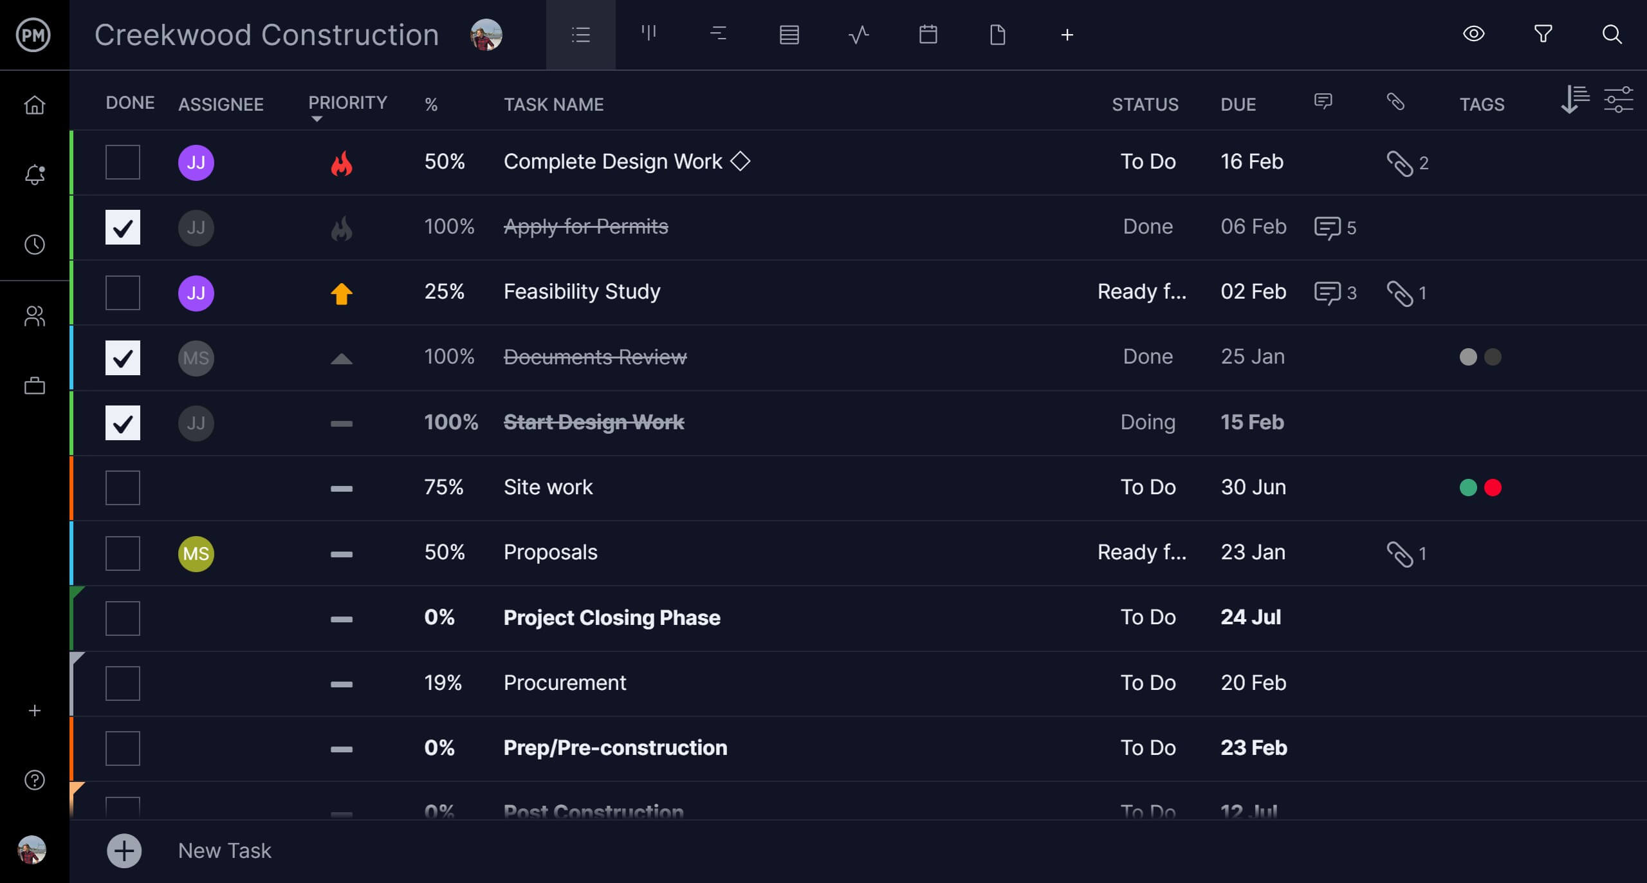The image size is (1647, 883).
Task: Open the calendar view icon
Action: coord(927,35)
